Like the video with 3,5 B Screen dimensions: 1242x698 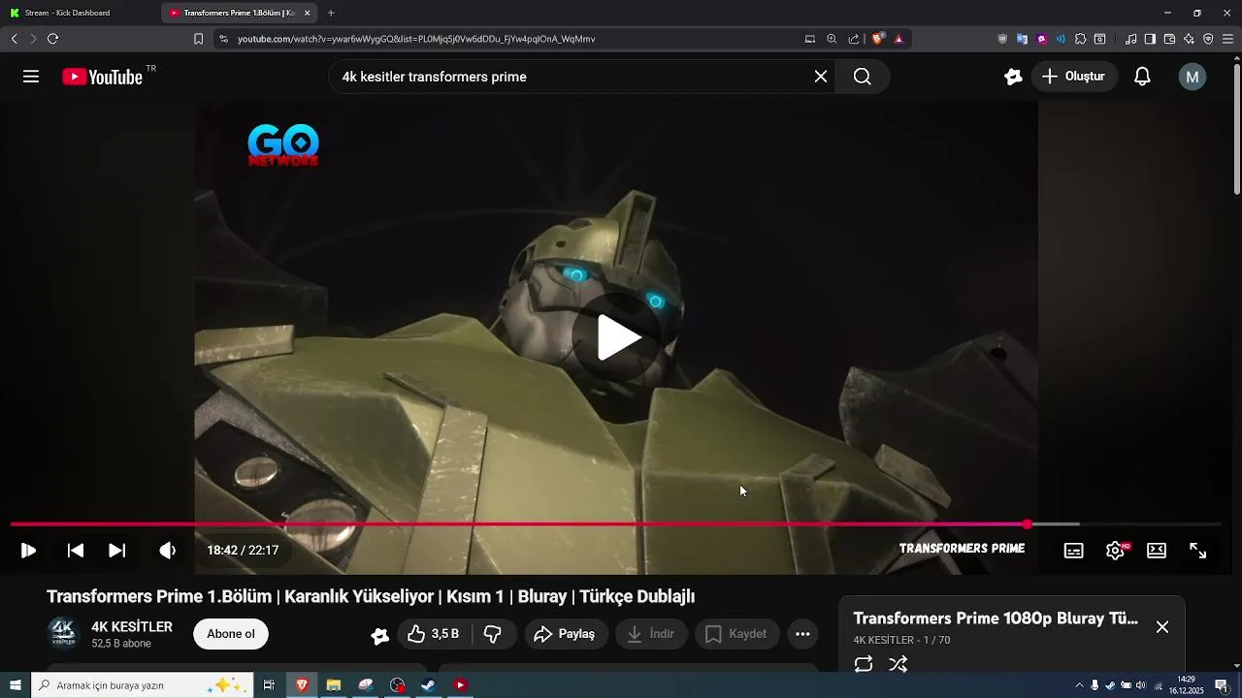pos(433,634)
